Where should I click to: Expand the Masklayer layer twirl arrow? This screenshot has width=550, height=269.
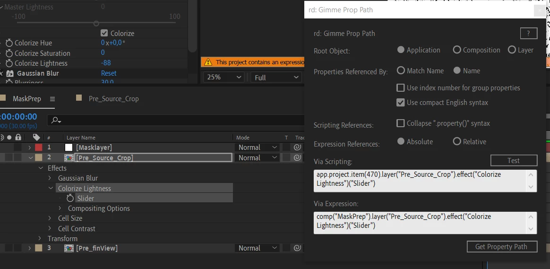click(x=30, y=148)
